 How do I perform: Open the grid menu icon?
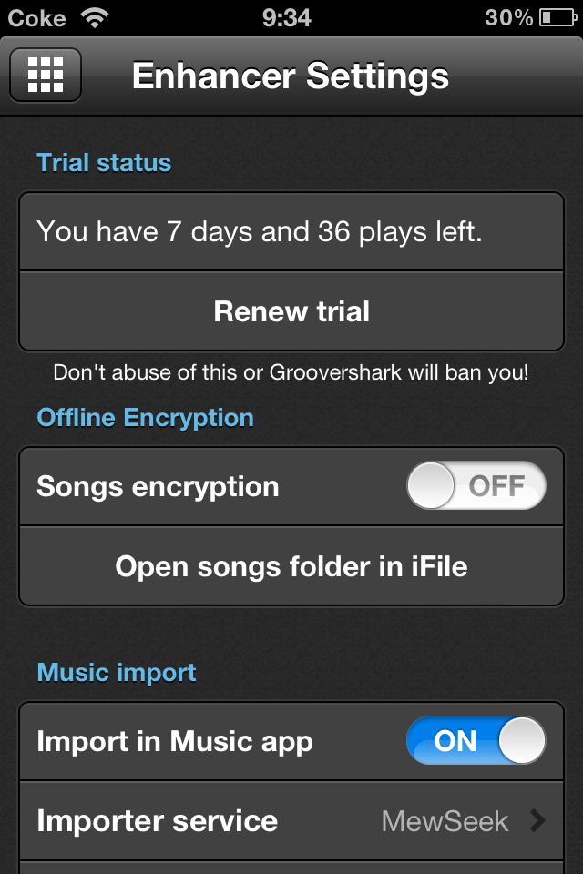(x=46, y=76)
